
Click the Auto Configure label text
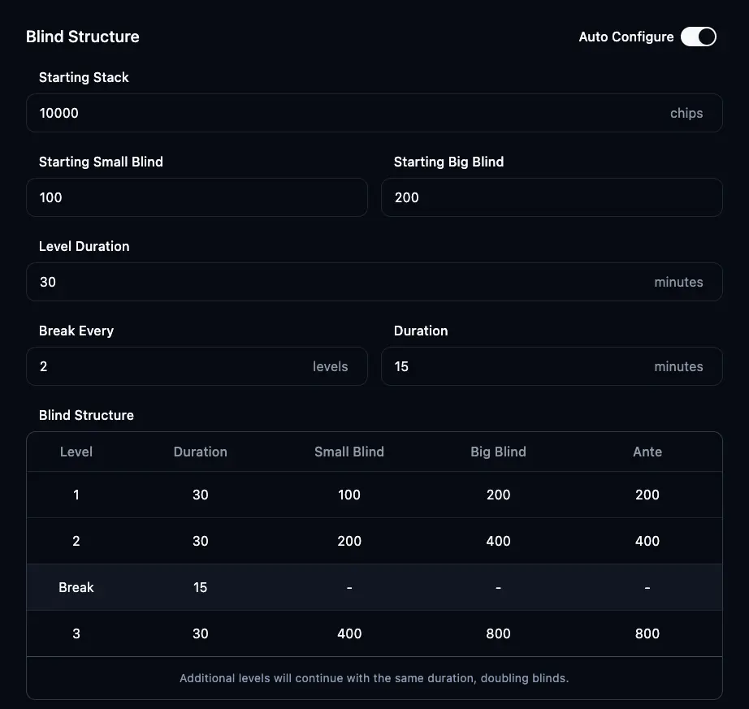click(626, 37)
